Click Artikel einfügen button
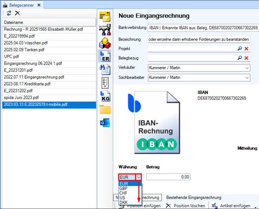Viewport: 259px width, 209px height. [231, 206]
